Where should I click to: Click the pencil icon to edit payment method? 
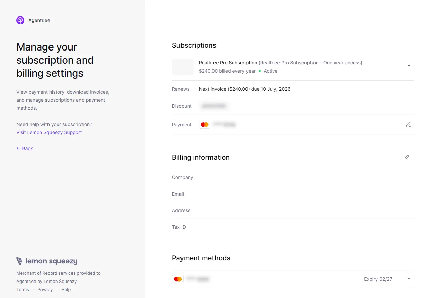[408, 124]
